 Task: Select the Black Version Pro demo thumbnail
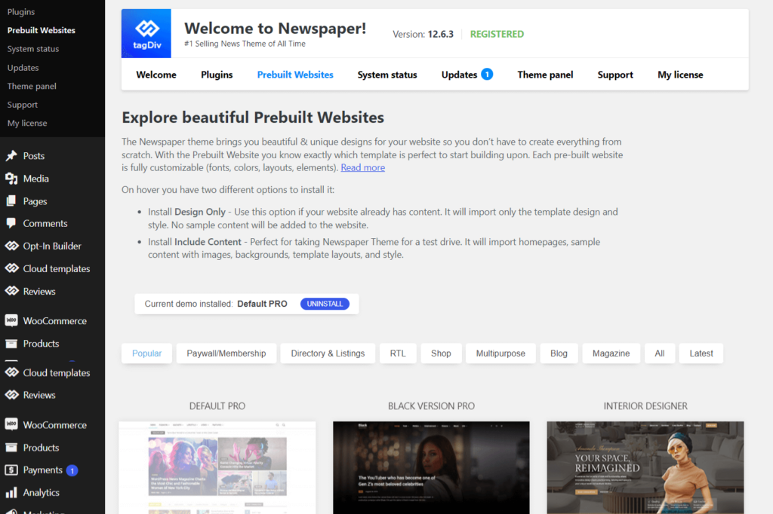click(431, 468)
